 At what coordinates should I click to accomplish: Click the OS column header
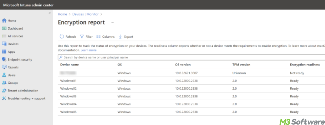coord(119,65)
